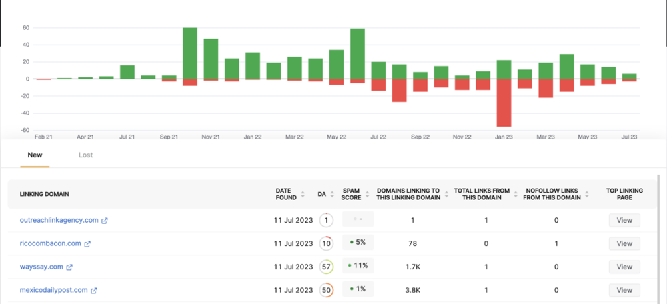This screenshot has height=304, width=667.
Task: Sort by Spam Score column arrows
Action: pos(368,194)
